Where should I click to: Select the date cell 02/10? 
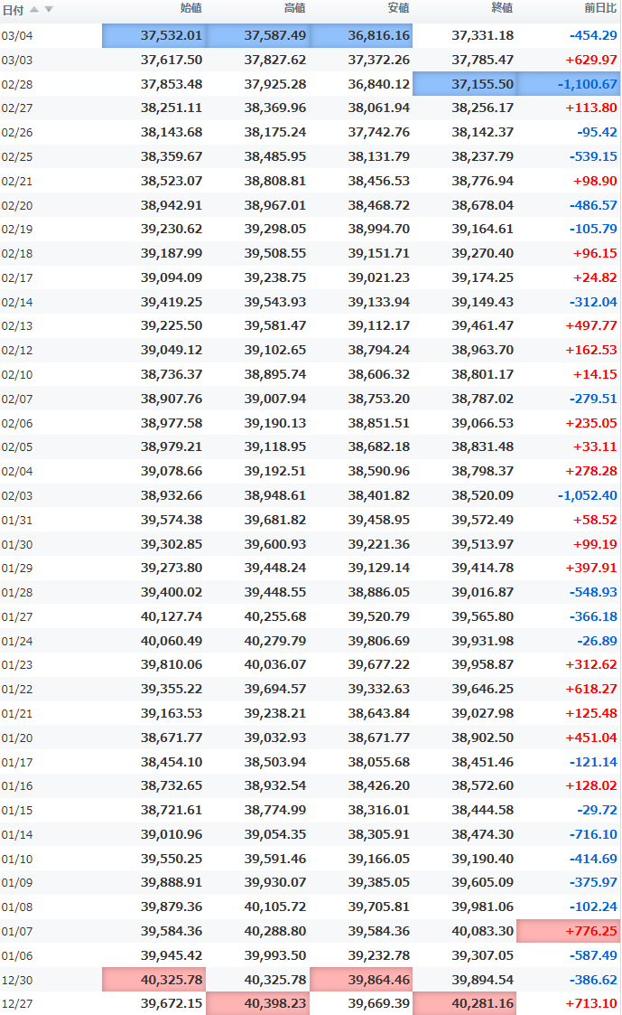point(17,375)
